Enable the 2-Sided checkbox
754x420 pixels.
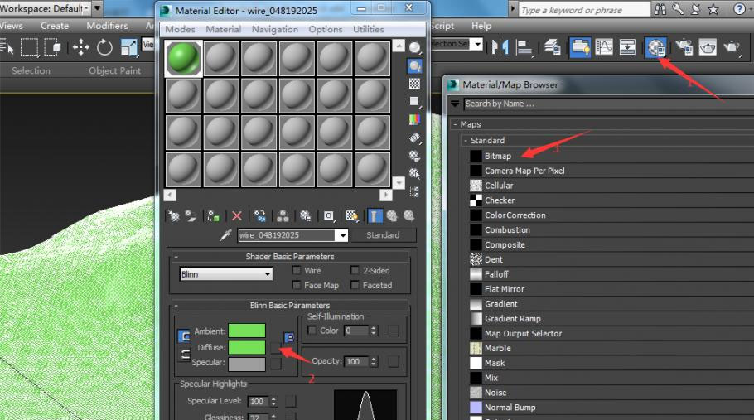pos(355,271)
